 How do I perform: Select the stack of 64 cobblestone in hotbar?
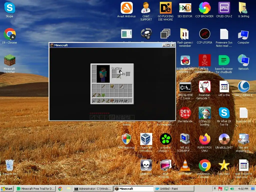121,101
